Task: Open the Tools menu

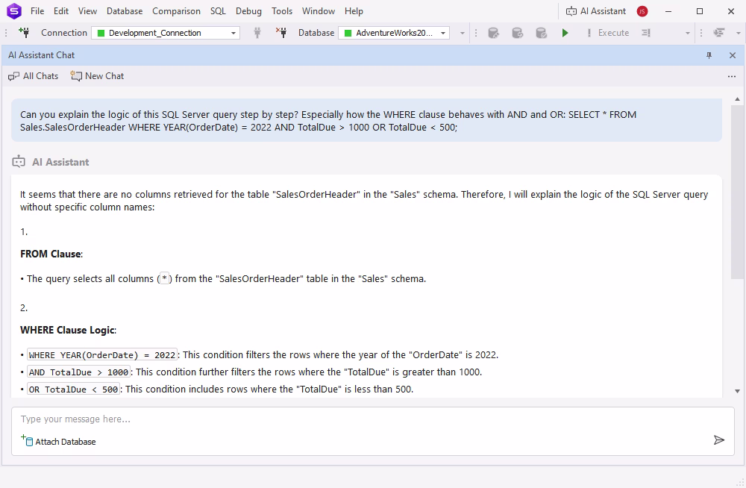Action: [x=282, y=11]
